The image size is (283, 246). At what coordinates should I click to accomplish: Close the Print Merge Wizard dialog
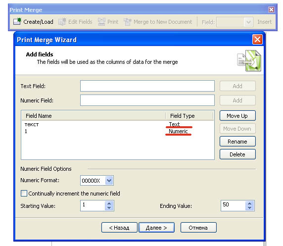click(257, 39)
